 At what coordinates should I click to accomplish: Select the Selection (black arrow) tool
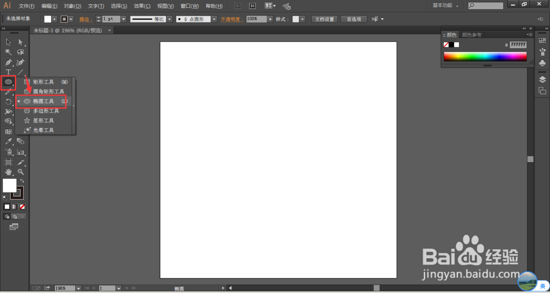click(8, 42)
